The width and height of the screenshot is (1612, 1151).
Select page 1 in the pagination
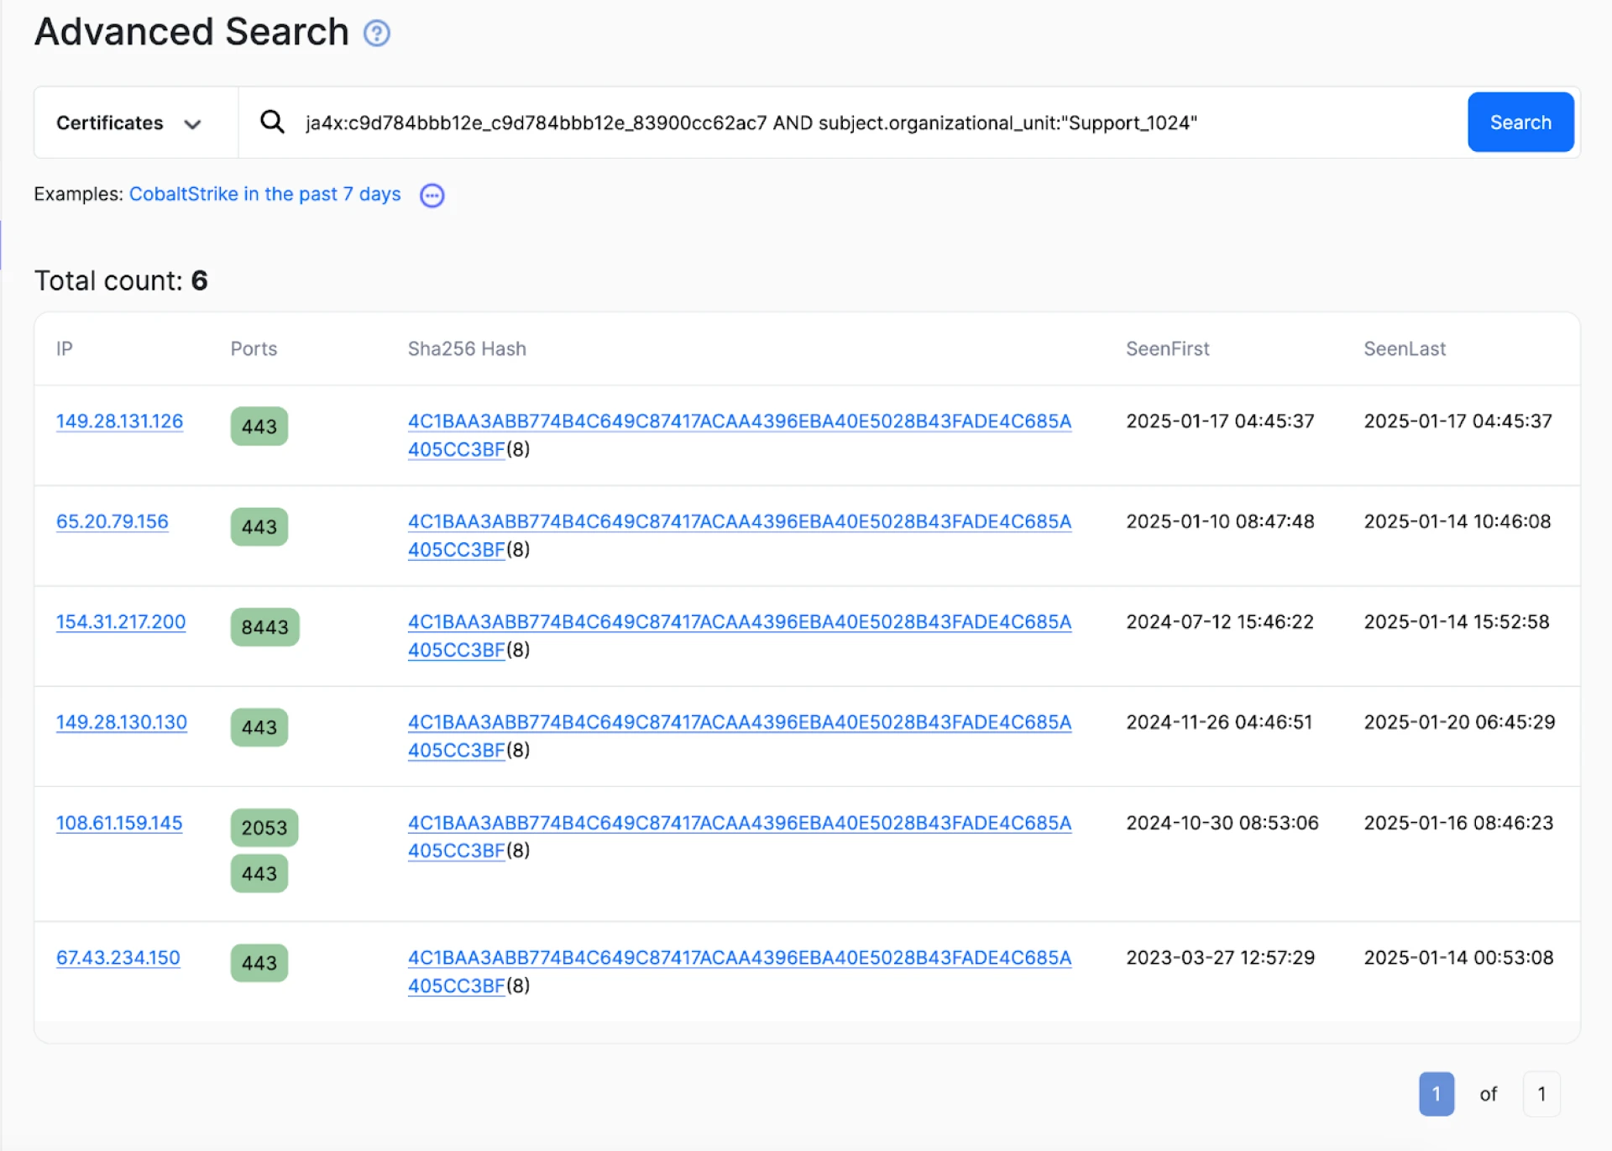coord(1436,1094)
